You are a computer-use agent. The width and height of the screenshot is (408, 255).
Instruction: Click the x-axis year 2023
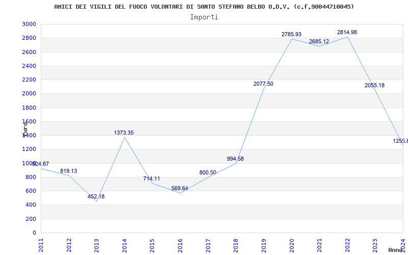coord(375,245)
